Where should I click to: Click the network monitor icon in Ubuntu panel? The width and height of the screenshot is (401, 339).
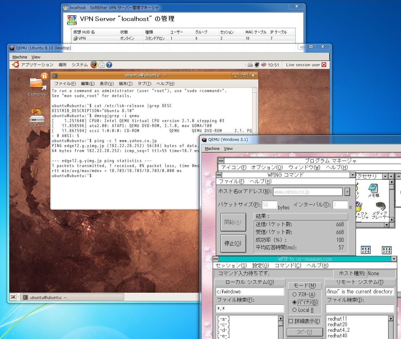coord(257,65)
